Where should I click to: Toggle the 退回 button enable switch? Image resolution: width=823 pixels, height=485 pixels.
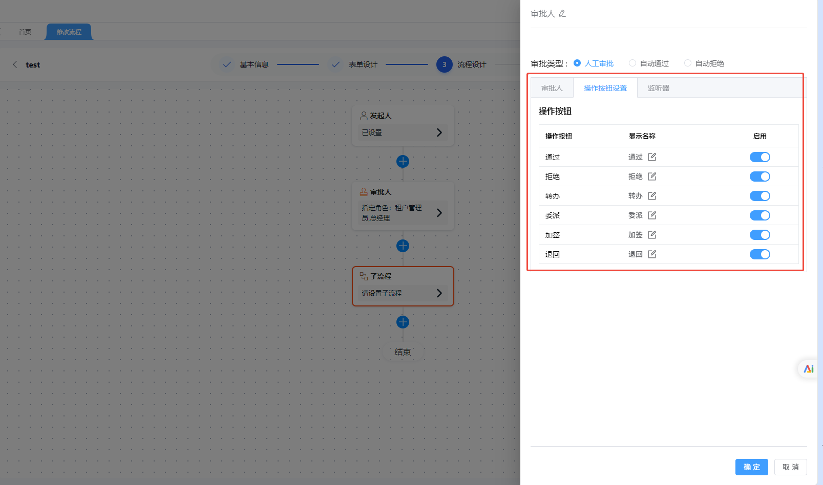760,254
